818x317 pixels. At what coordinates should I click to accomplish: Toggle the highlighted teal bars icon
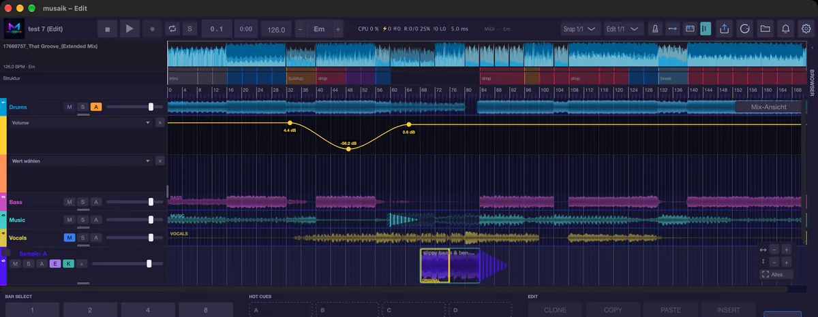click(706, 29)
